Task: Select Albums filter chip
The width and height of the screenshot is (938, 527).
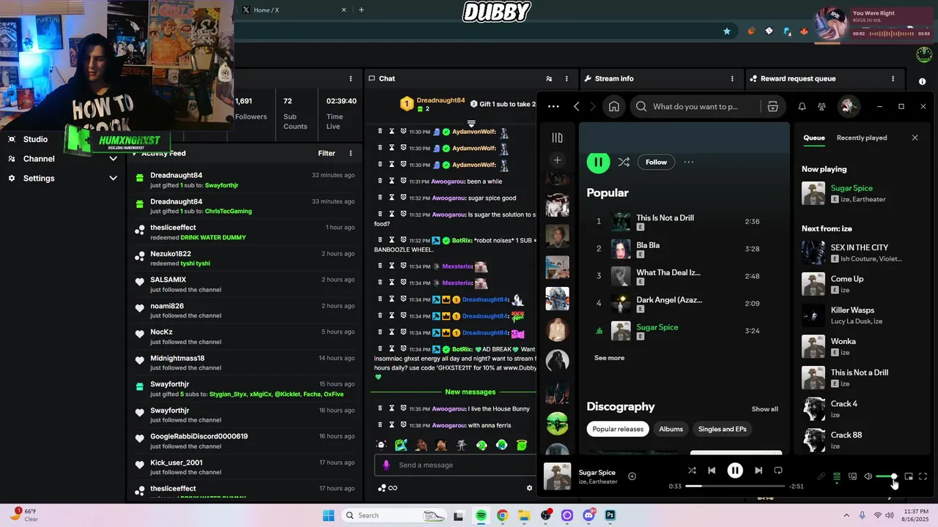Action: point(671,429)
